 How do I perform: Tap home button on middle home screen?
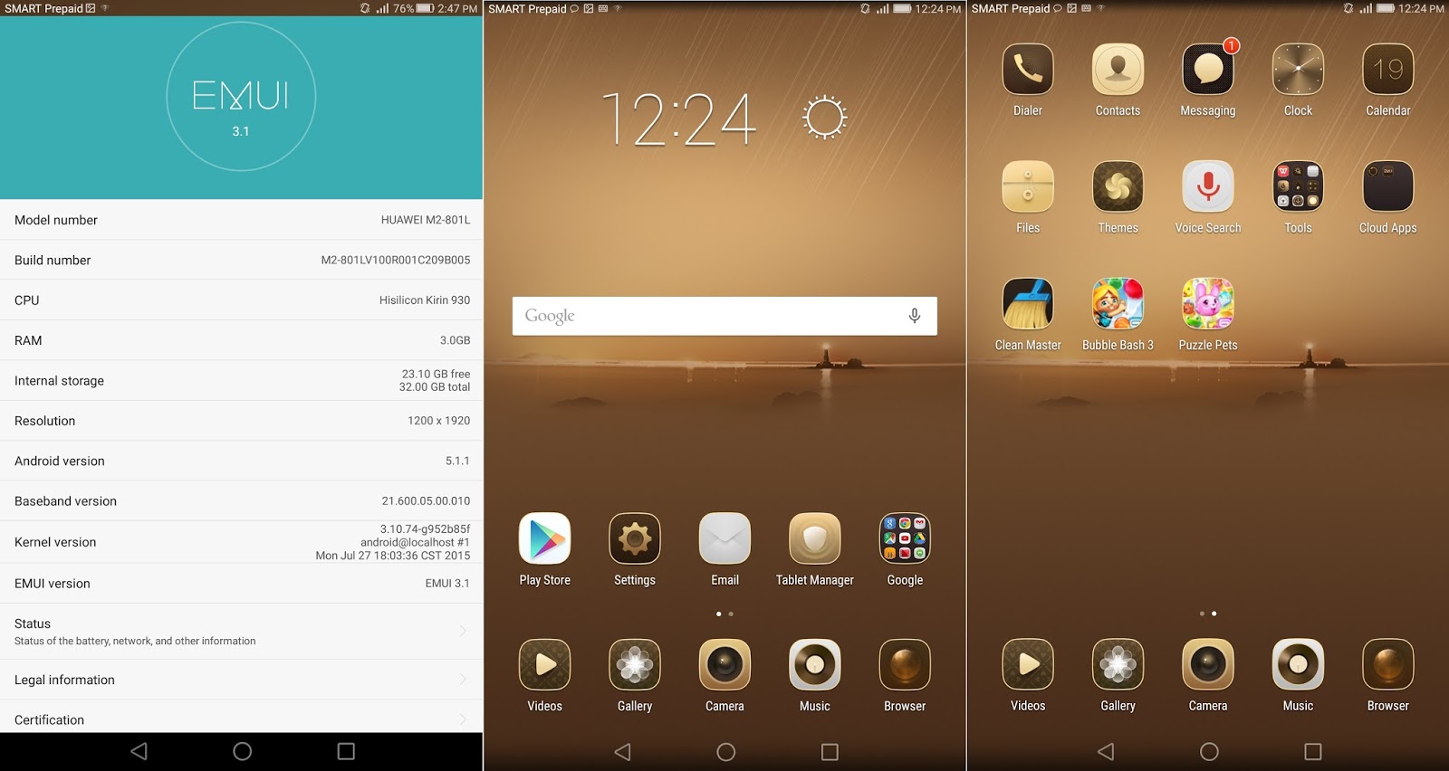click(x=725, y=751)
